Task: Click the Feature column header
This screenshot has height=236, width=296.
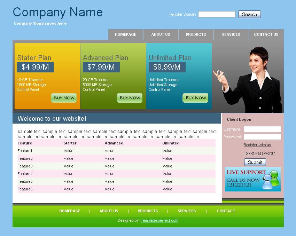Action: pos(25,143)
